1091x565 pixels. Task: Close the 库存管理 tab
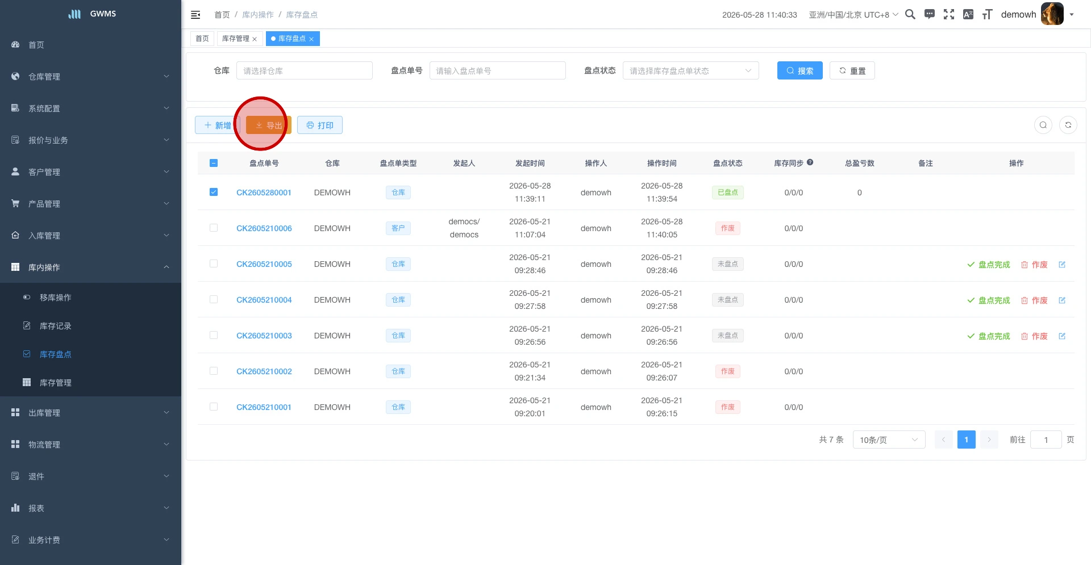coord(255,39)
